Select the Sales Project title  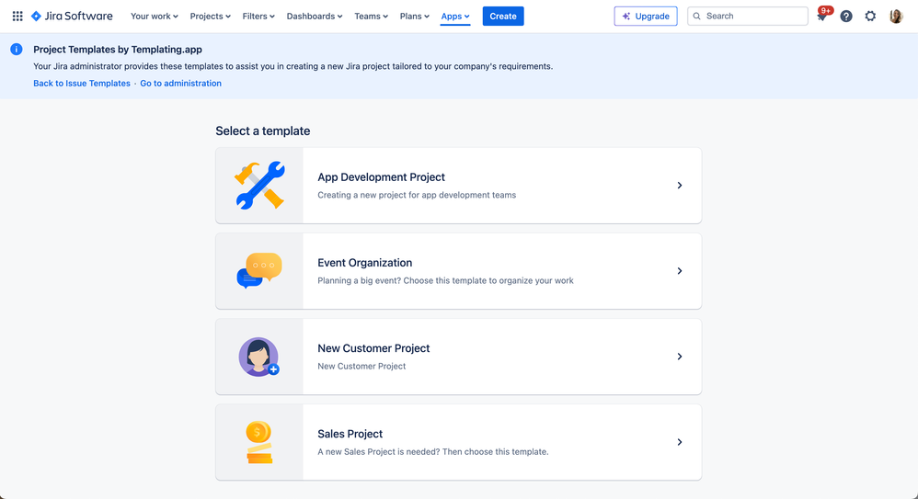click(x=350, y=434)
